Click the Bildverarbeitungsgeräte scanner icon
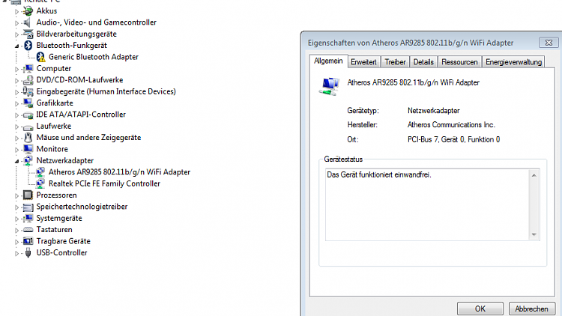562x316 pixels. click(x=28, y=34)
